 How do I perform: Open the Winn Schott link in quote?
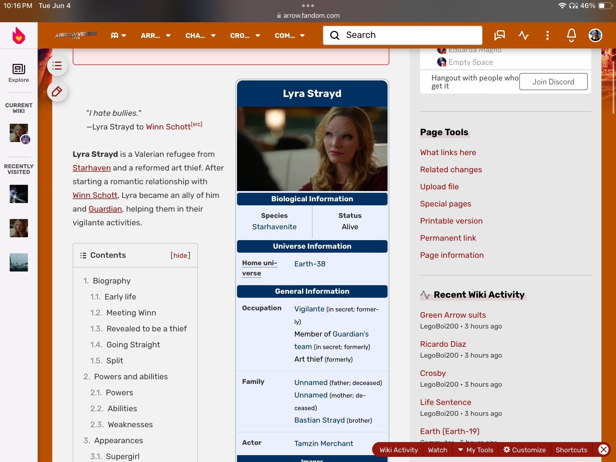168,127
